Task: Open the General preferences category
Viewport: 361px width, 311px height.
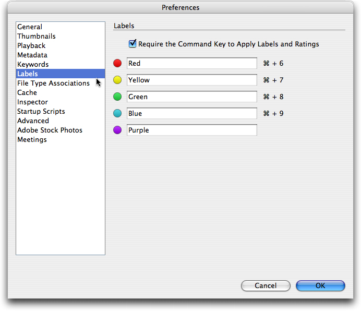Action: click(30, 27)
